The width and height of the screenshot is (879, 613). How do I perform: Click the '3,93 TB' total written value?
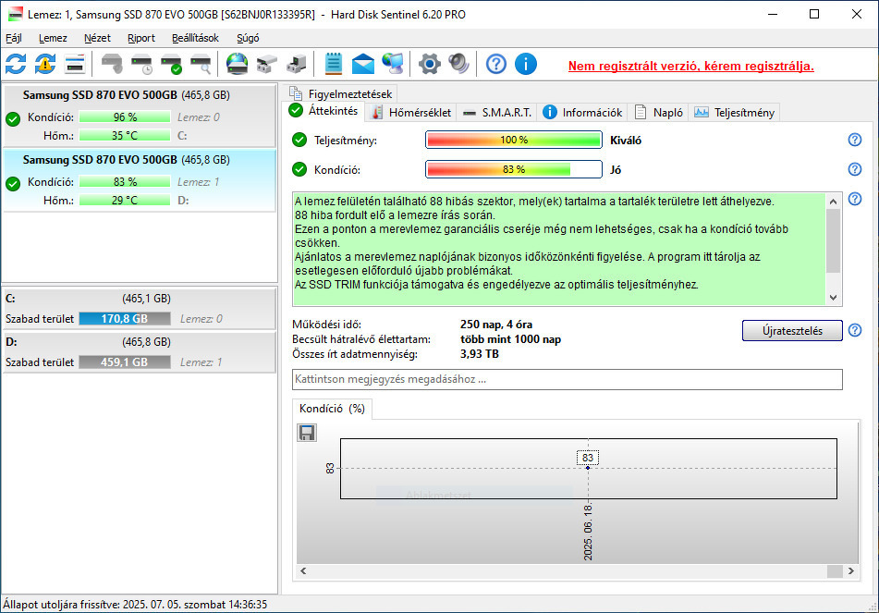click(x=480, y=353)
